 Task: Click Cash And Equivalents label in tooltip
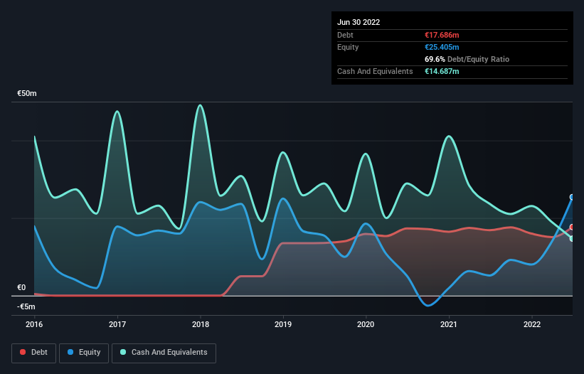(x=375, y=71)
